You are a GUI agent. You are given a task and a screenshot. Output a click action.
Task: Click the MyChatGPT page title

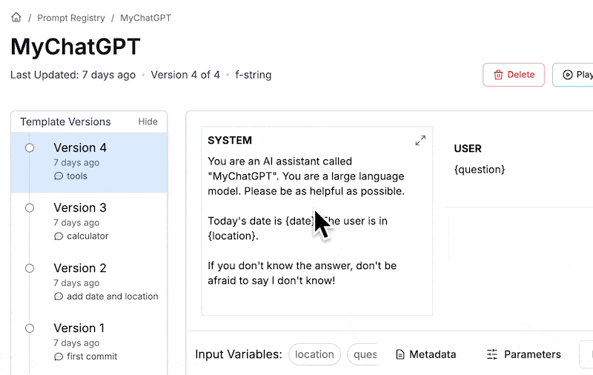(76, 47)
